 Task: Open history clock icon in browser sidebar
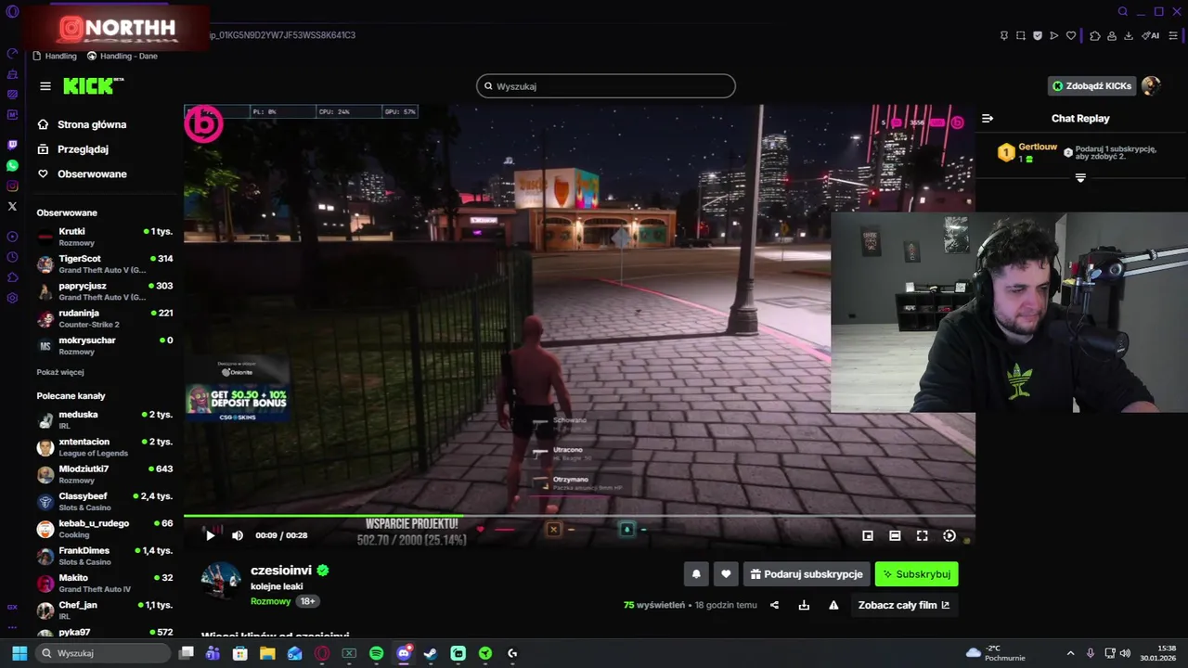coord(12,257)
